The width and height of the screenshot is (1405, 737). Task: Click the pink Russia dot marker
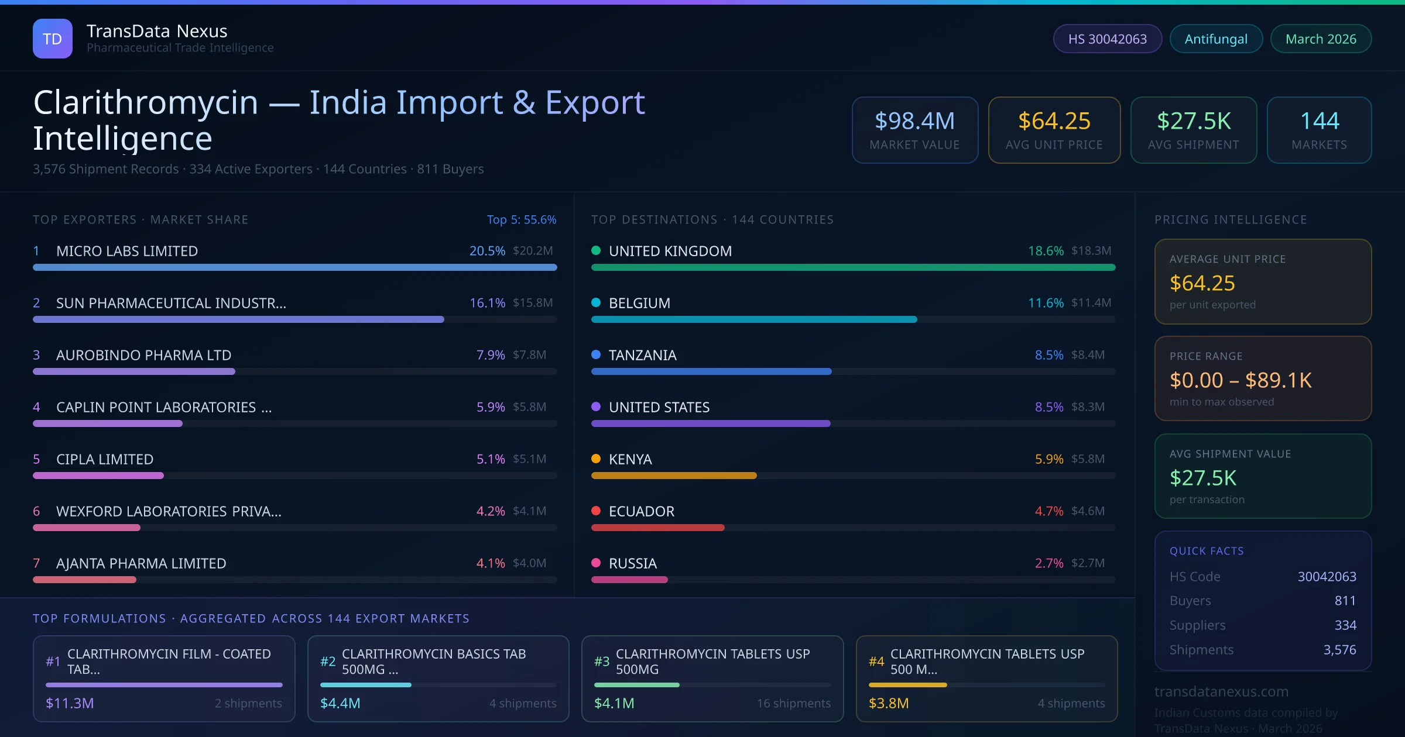[596, 563]
